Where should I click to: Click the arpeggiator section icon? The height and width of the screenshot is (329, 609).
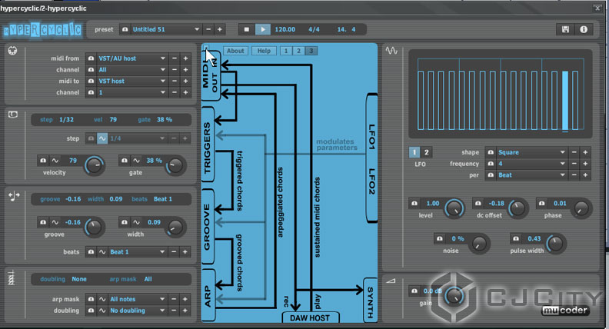click(12, 277)
